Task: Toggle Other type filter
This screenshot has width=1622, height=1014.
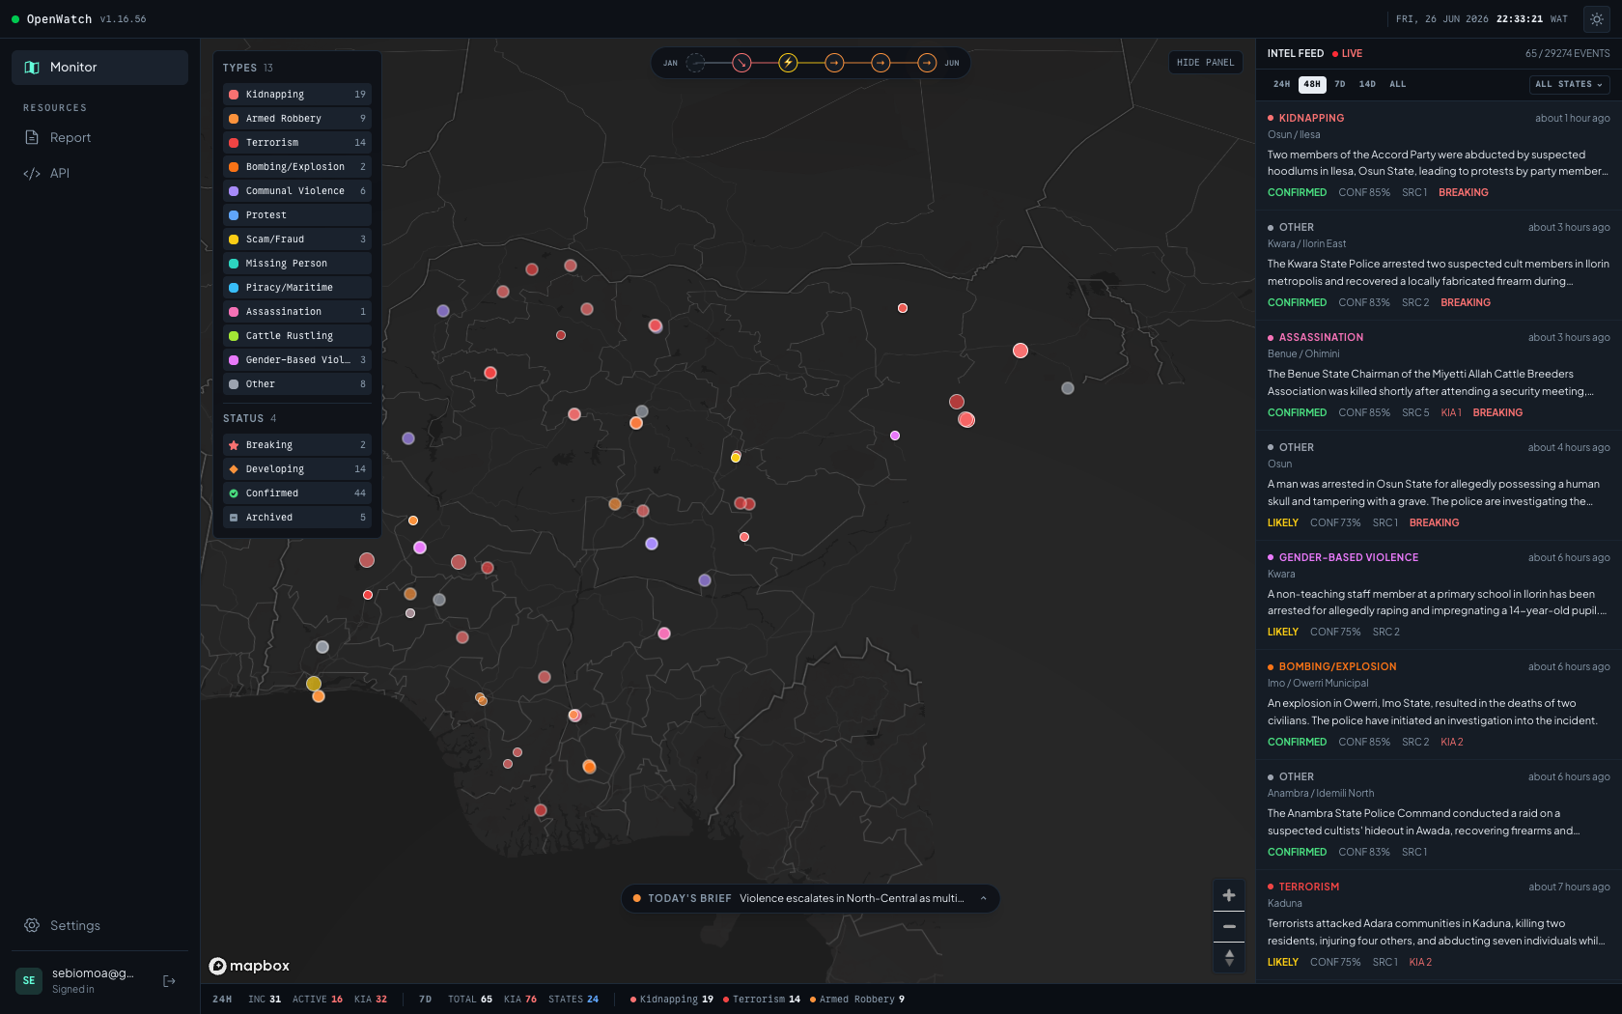Action: tap(297, 384)
